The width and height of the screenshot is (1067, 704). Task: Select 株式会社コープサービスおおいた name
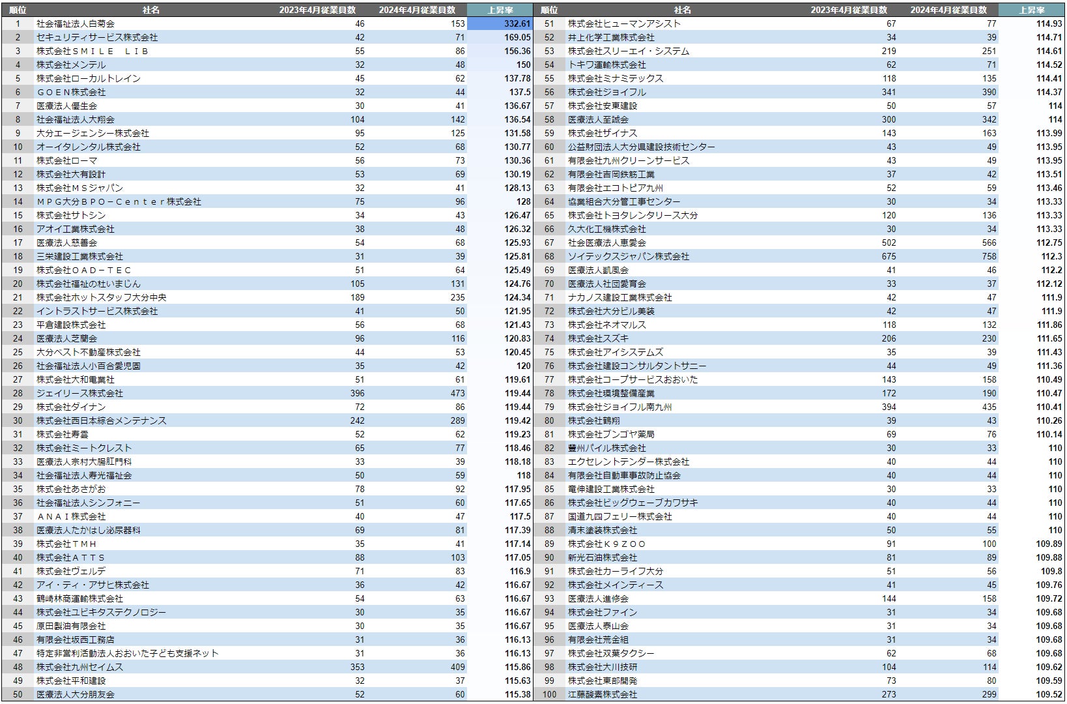pos(633,379)
